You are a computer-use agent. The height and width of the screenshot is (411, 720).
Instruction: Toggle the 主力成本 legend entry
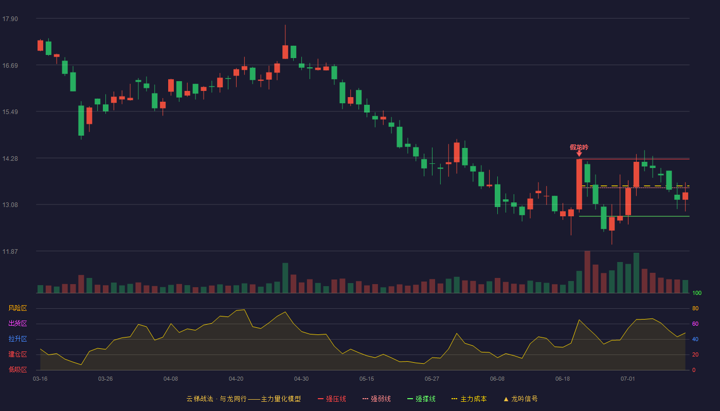pos(469,399)
